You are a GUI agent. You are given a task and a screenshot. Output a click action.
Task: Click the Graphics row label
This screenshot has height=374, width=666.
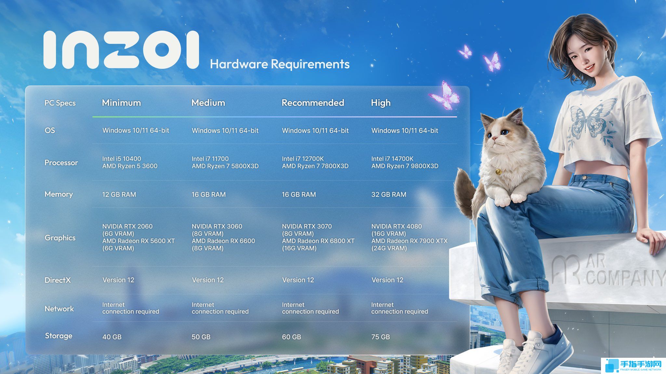(60, 238)
